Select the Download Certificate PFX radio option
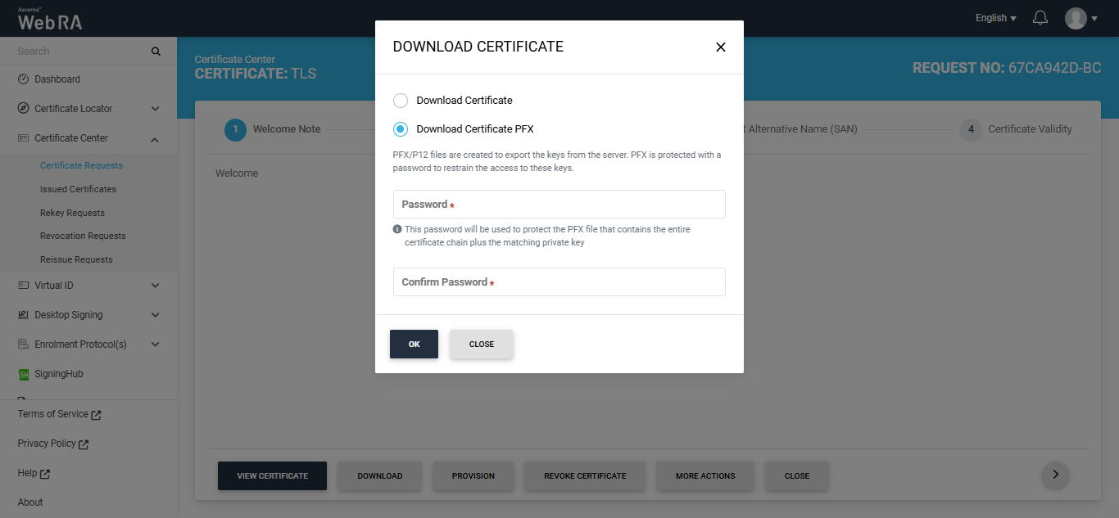This screenshot has height=518, width=1119. click(x=401, y=129)
